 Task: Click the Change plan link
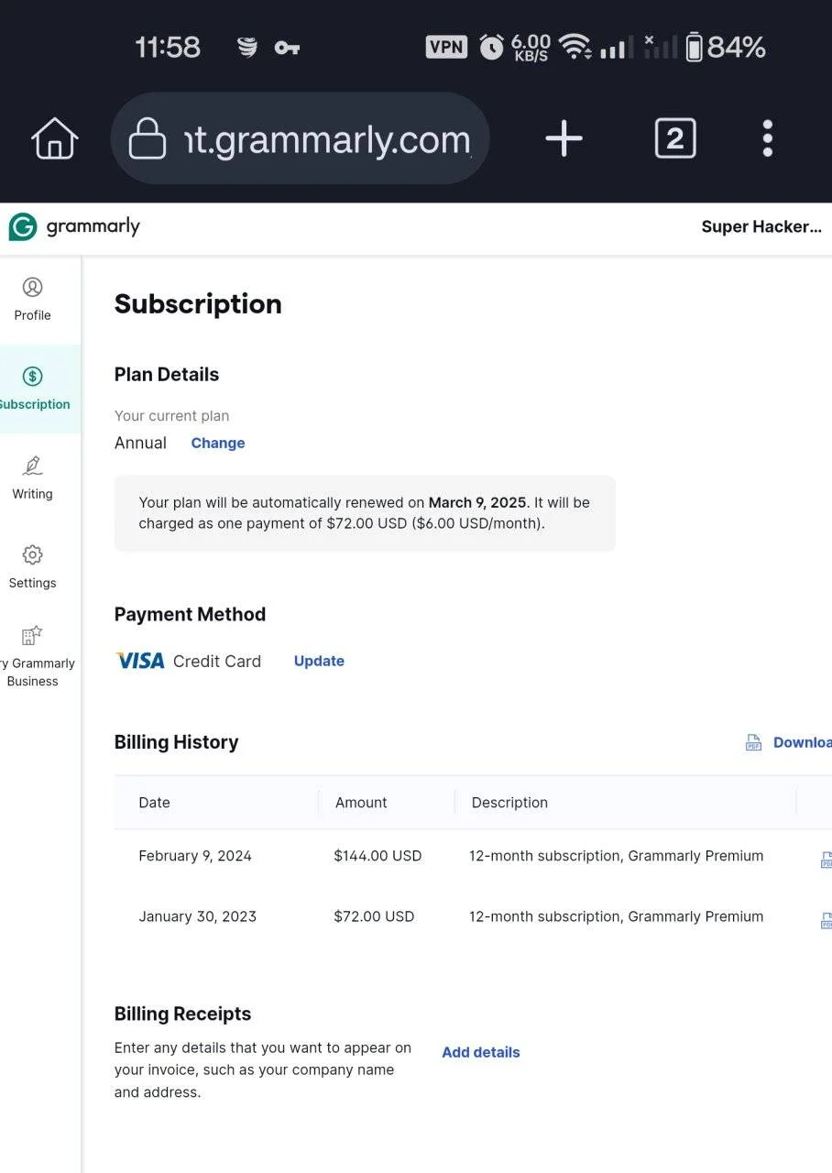(218, 443)
